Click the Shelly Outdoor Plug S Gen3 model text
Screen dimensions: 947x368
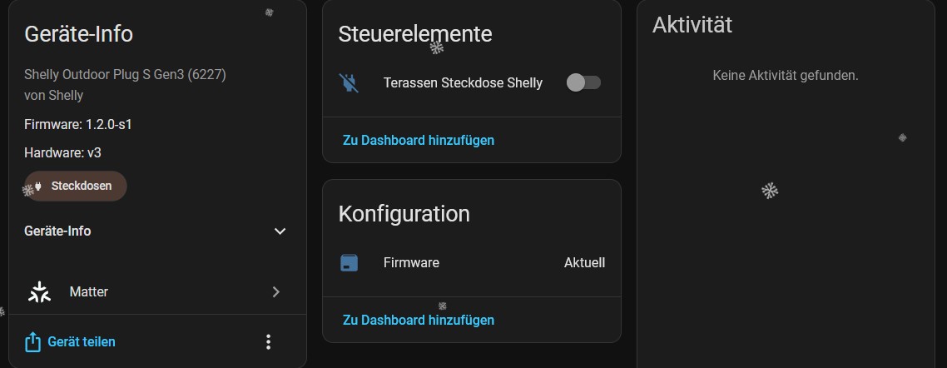tap(126, 75)
